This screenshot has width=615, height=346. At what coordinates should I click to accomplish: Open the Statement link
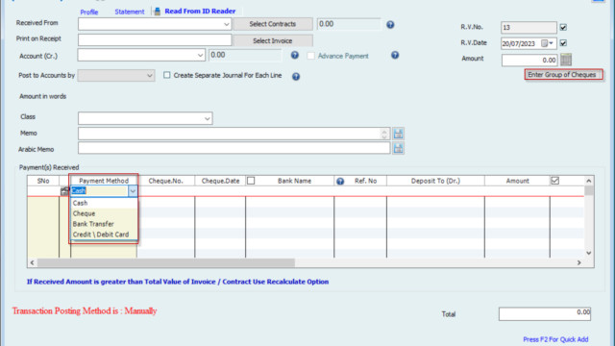(x=130, y=12)
